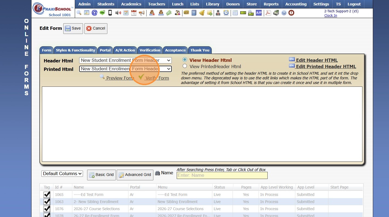Open the Header Html dropdown
Screen dimensions: 389x217
point(125,60)
